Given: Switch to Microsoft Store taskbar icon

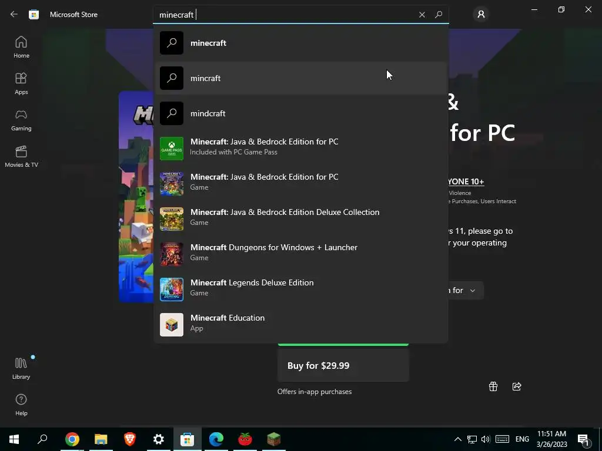Looking at the screenshot, I should tap(188, 439).
